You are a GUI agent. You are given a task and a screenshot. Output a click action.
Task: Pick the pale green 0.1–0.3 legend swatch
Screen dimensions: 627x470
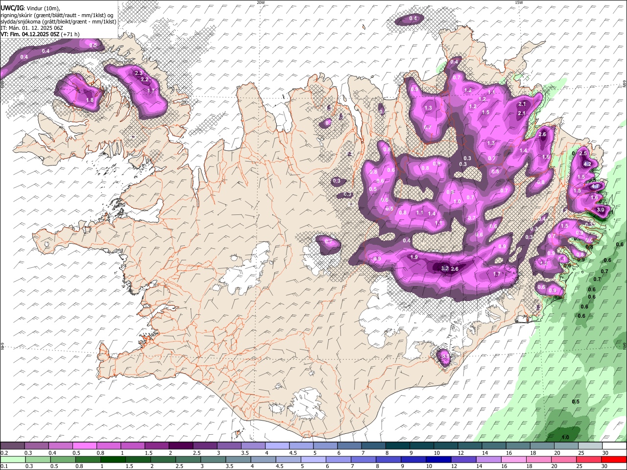[x=13, y=459]
